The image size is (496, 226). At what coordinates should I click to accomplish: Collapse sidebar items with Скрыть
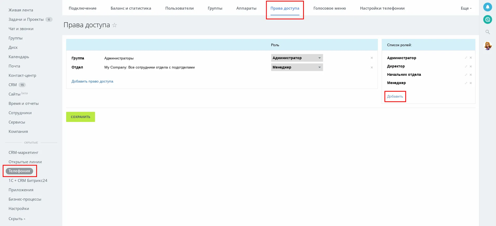coord(17,219)
